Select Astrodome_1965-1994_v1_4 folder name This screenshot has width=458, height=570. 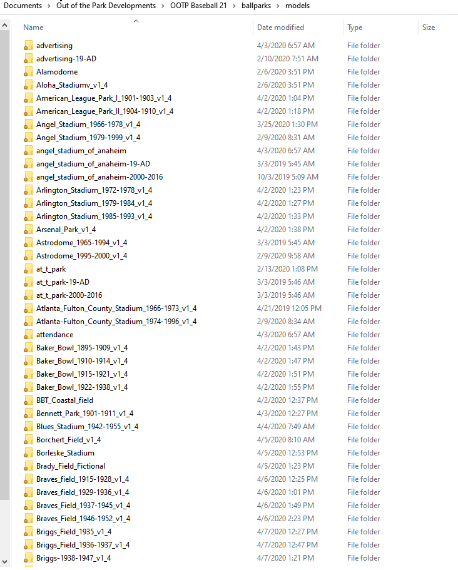coord(82,243)
